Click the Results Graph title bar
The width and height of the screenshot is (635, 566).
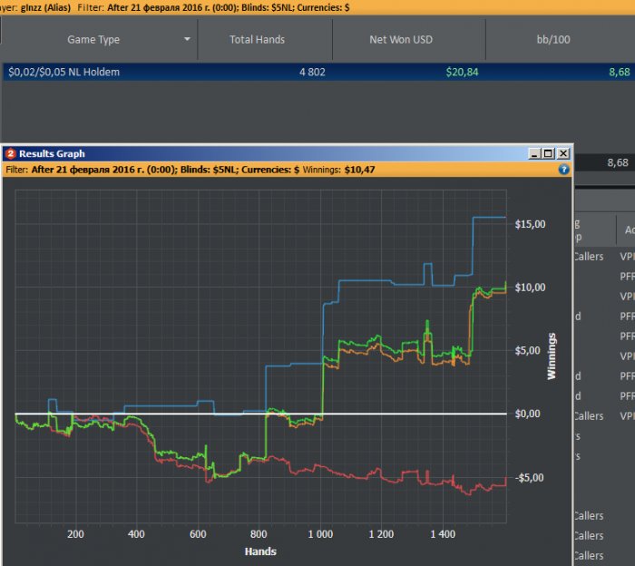pos(272,154)
